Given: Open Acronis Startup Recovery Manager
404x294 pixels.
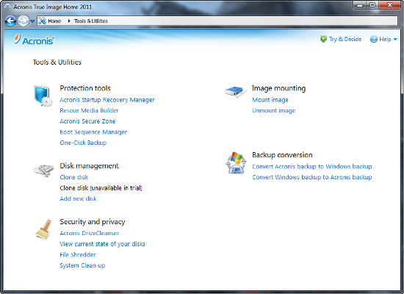Looking at the screenshot, I should tap(107, 100).
